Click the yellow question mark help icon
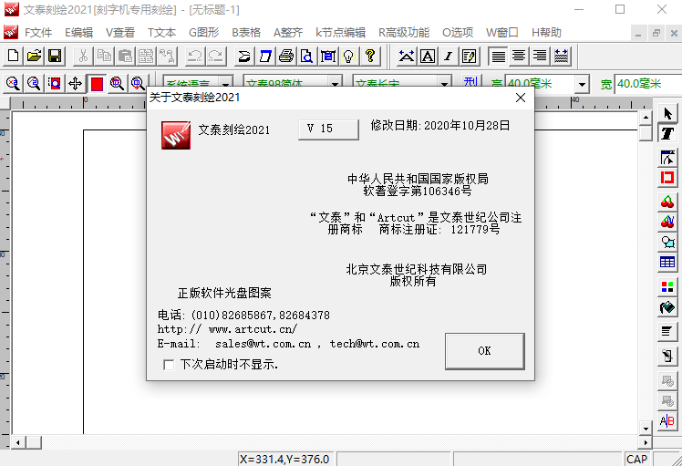This screenshot has width=682, height=466. pyautogui.click(x=370, y=56)
